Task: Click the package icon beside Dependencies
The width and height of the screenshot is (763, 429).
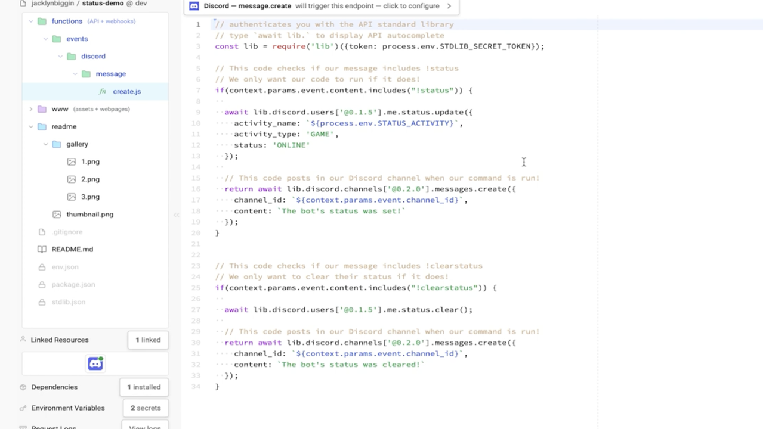Action: point(23,387)
